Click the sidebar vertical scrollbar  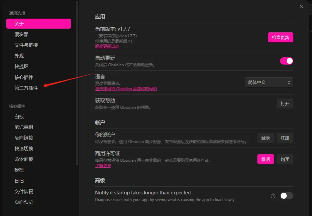tap(77, 83)
